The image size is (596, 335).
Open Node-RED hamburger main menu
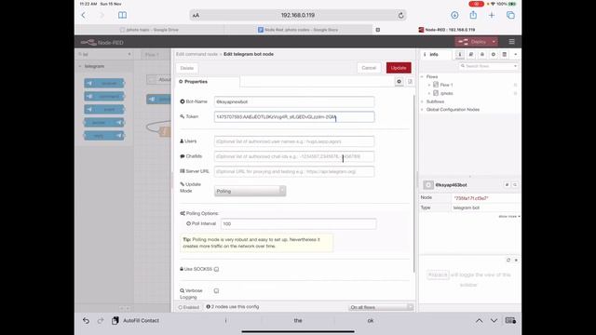[x=511, y=42]
